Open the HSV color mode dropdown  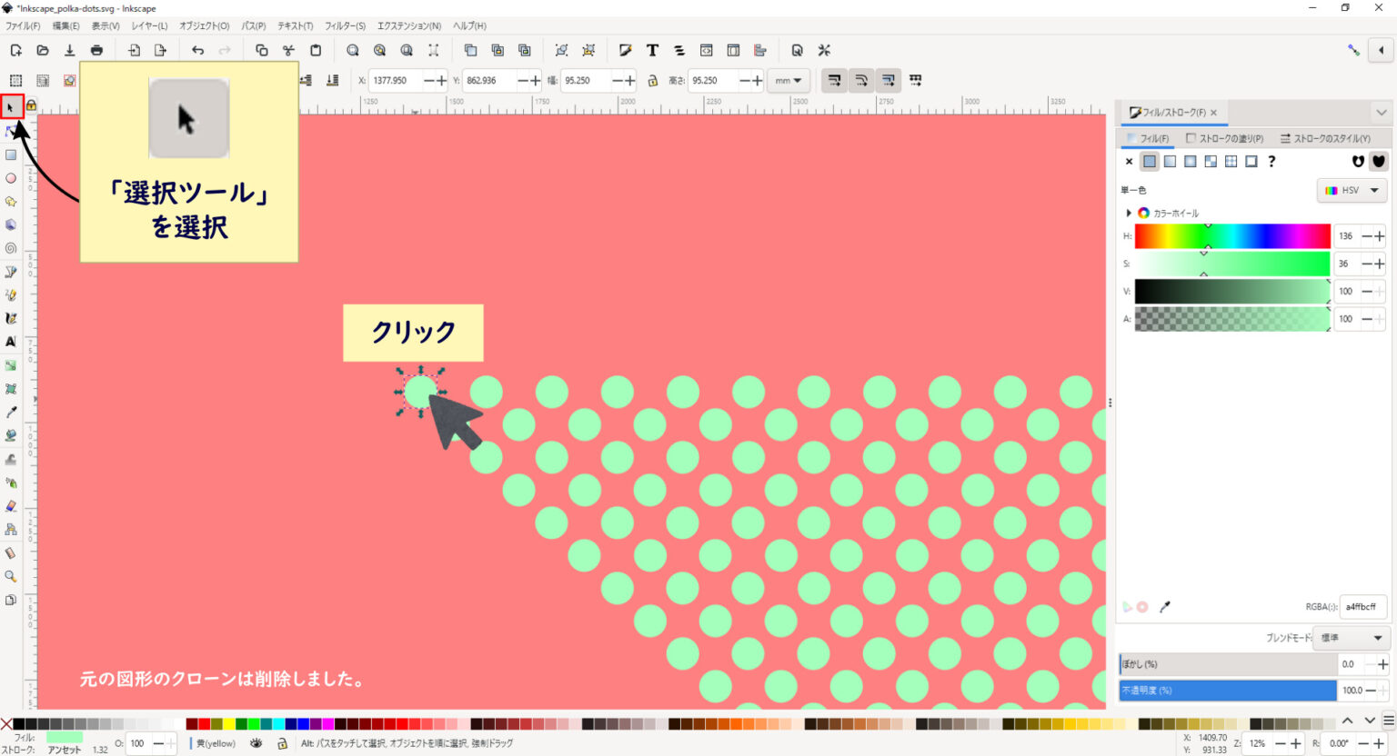tap(1352, 190)
